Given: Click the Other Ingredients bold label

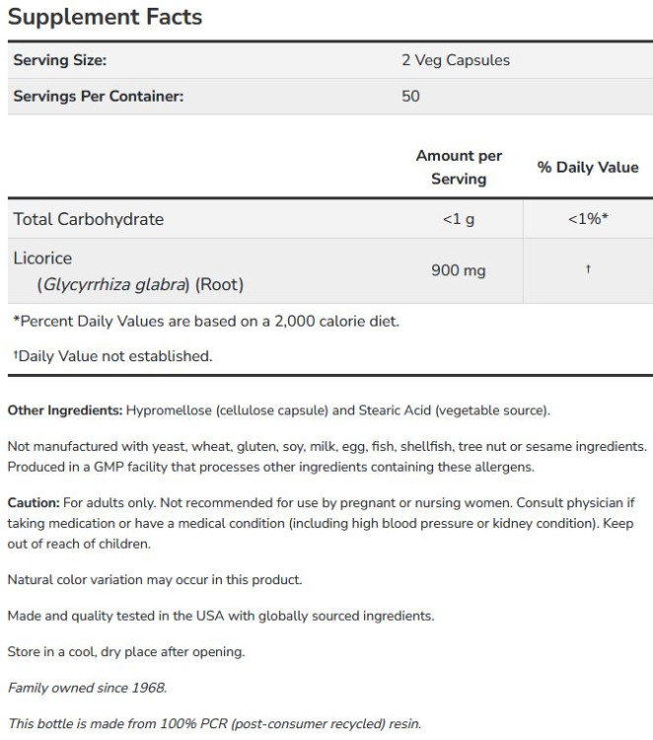Looking at the screenshot, I should (x=65, y=409).
